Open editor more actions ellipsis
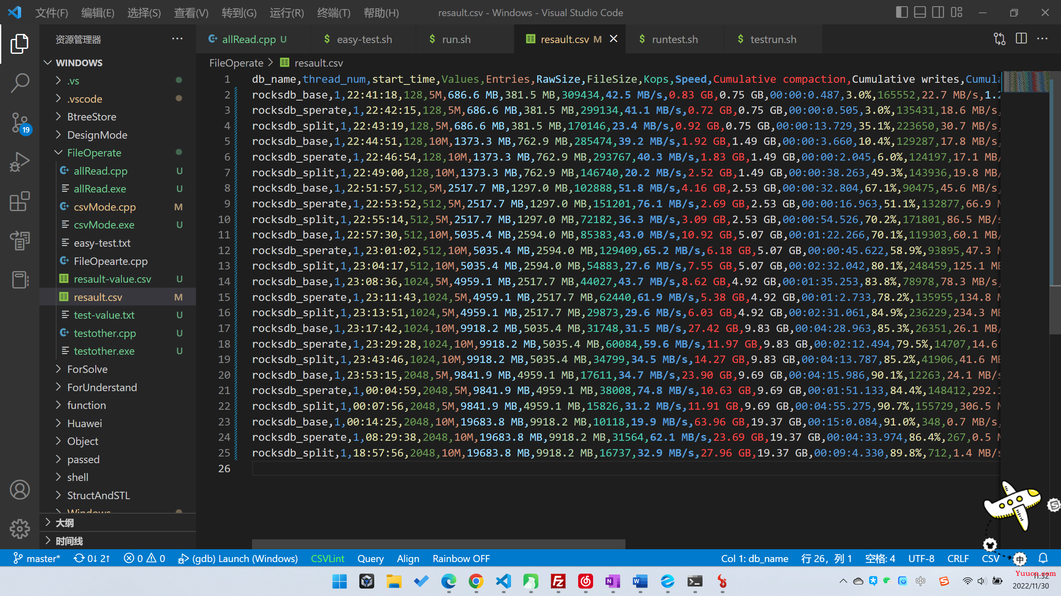Image resolution: width=1061 pixels, height=596 pixels. pyautogui.click(x=1042, y=39)
